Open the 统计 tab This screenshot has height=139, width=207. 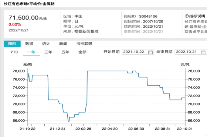coord(46,44)
